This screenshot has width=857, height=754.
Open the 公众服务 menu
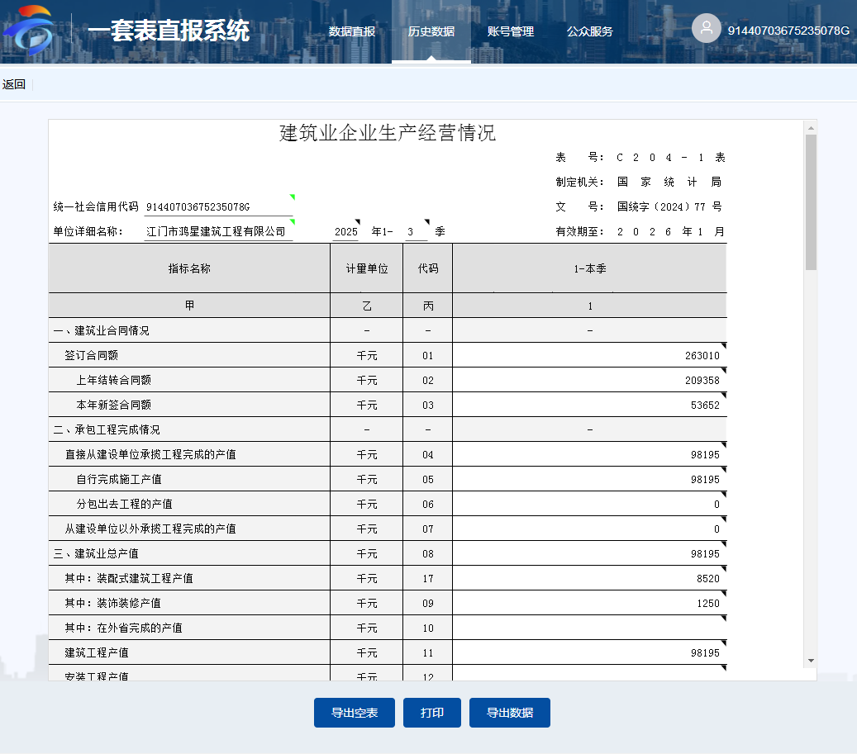pos(589,31)
